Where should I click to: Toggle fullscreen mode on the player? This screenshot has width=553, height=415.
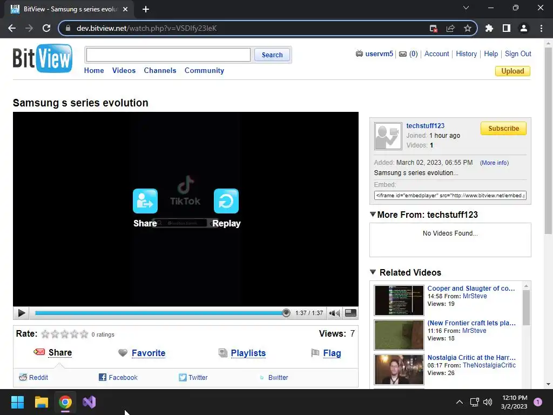[350, 313]
